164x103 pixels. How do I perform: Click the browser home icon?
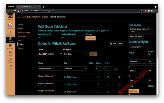click(x=18, y=11)
